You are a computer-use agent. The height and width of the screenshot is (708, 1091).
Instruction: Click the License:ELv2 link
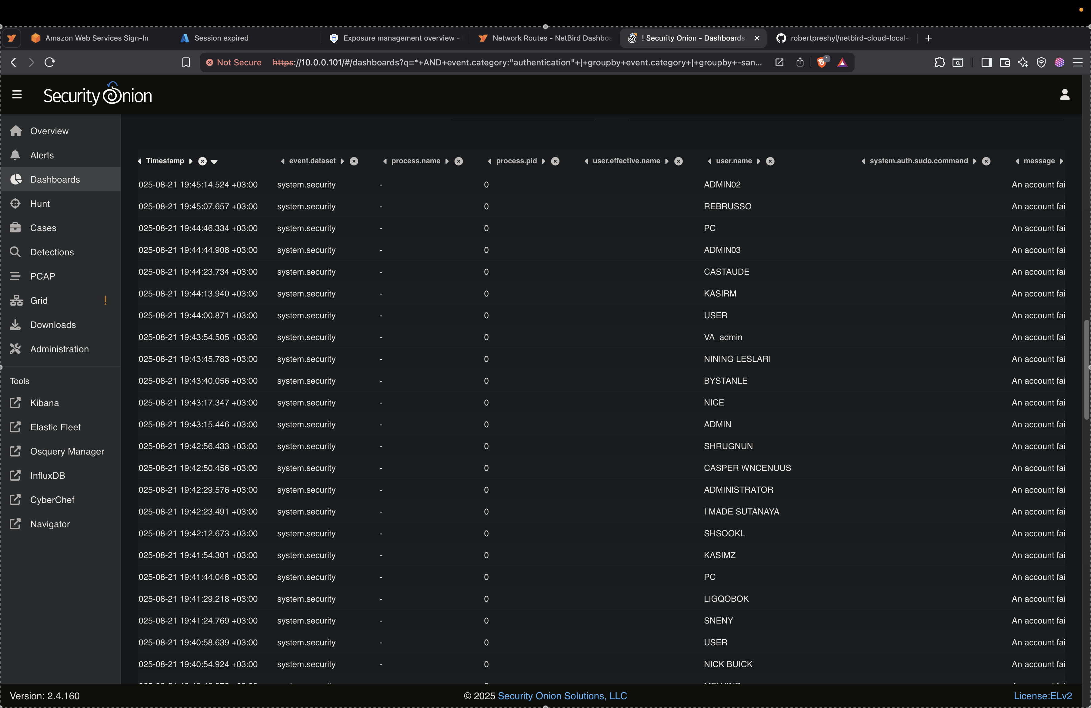tap(1043, 696)
